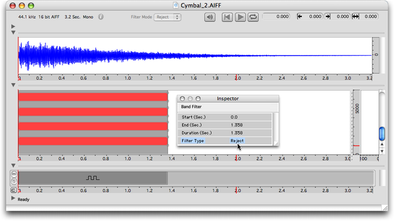Expand the Ready status disclosure triangle
The width and height of the screenshot is (394, 221).
coord(13,199)
